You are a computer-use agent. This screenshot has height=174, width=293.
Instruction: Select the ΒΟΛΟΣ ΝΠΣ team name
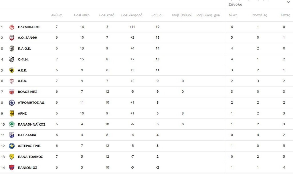pyautogui.click(x=27, y=92)
